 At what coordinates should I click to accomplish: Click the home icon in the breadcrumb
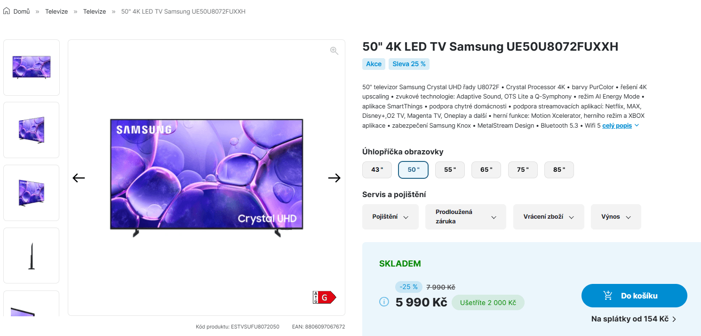click(x=6, y=10)
